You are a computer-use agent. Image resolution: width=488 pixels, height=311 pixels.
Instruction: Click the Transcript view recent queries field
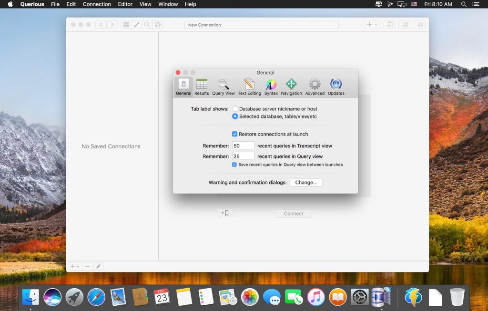click(243, 146)
